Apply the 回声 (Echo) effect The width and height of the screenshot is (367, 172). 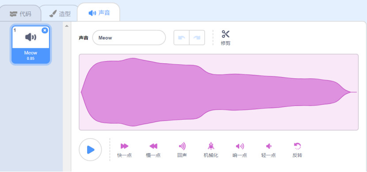point(182,150)
